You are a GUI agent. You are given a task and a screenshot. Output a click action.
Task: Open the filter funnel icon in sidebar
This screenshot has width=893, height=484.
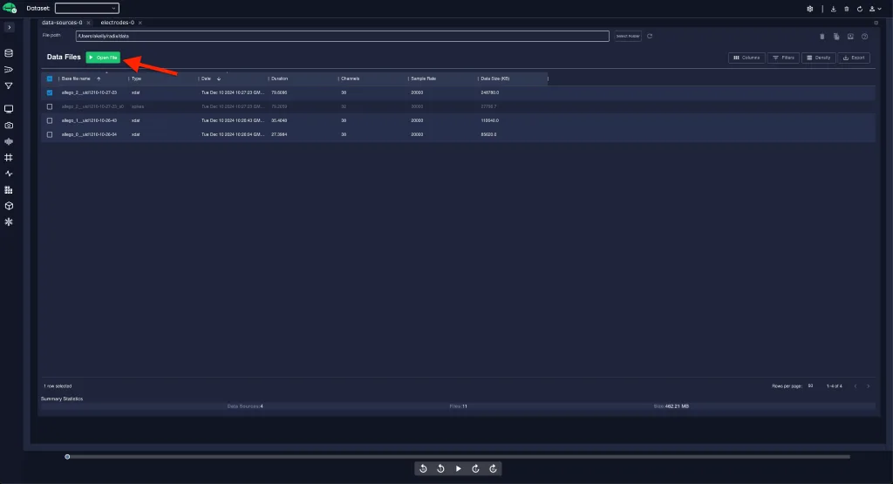(9, 86)
